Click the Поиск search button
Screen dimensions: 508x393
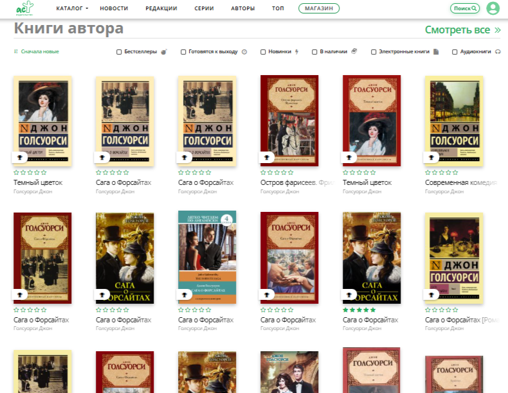465,8
